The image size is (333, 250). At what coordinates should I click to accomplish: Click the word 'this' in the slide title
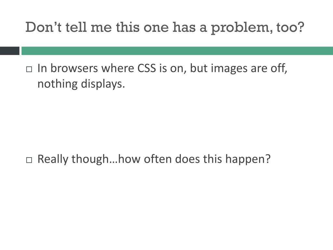(x=127, y=27)
